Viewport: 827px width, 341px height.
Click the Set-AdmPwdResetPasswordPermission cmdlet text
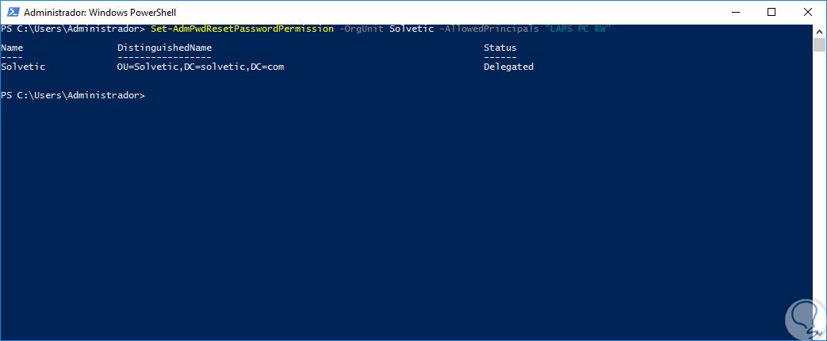pyautogui.click(x=241, y=29)
